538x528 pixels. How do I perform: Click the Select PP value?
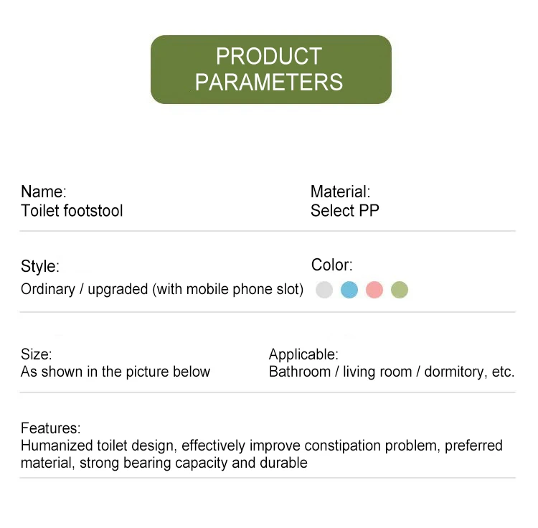[345, 210]
